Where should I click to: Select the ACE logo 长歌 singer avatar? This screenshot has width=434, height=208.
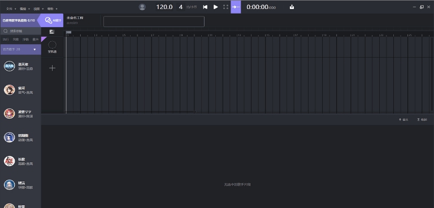click(10, 161)
